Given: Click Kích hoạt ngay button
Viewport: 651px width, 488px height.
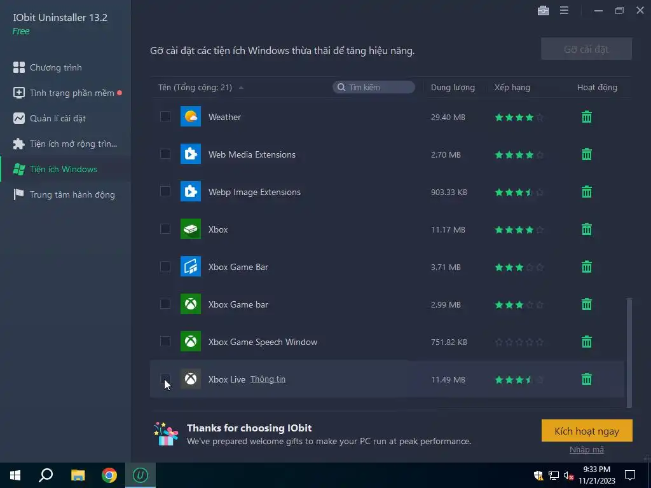Looking at the screenshot, I should [587, 431].
